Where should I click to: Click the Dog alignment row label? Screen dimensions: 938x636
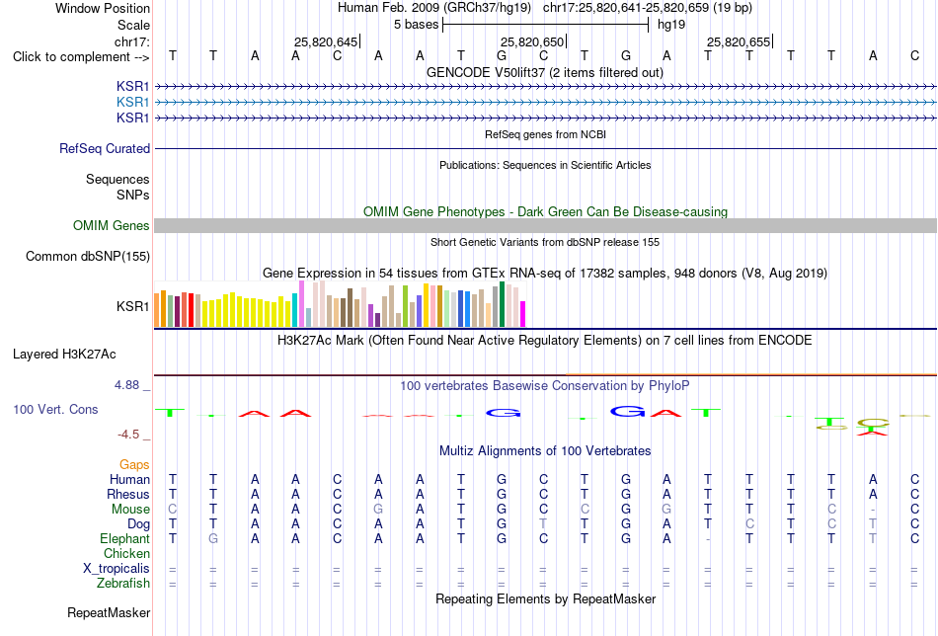(138, 524)
